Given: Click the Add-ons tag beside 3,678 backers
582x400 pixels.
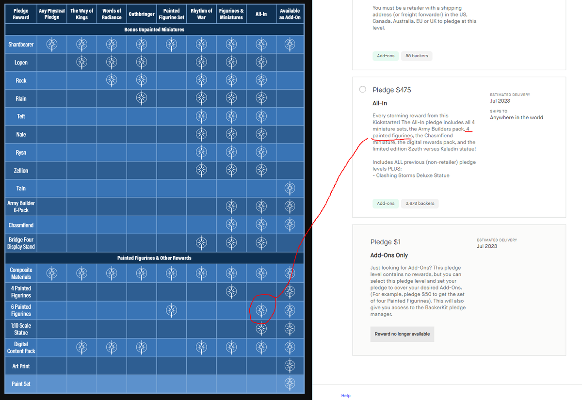Looking at the screenshot, I should [x=386, y=204].
